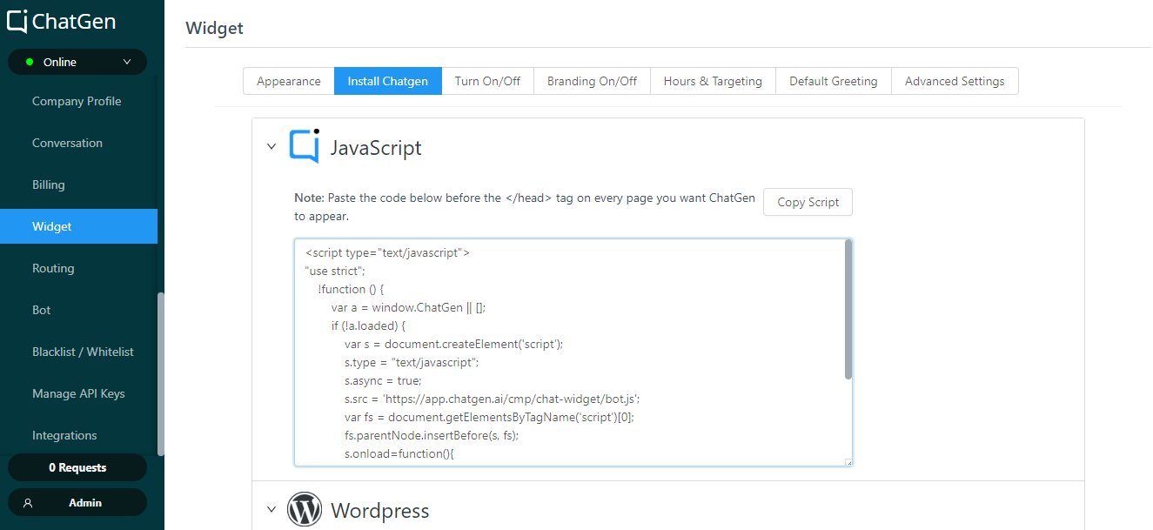Screen dimensions: 1153x530
Task: Click the JavaScript section chat-bubble icon
Action: click(305, 146)
